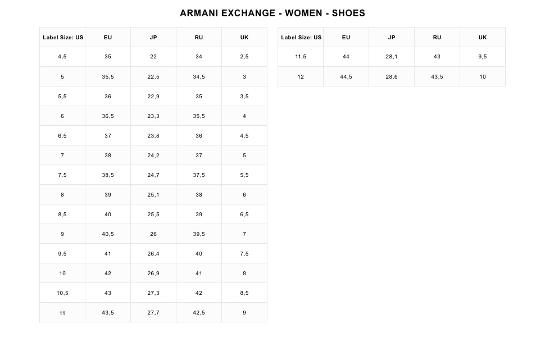Select EU size 38,5 cell
The image size is (545, 337).
click(x=108, y=175)
